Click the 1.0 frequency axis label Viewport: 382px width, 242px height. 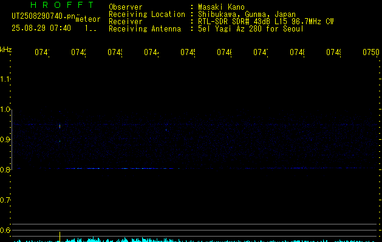click(5, 110)
